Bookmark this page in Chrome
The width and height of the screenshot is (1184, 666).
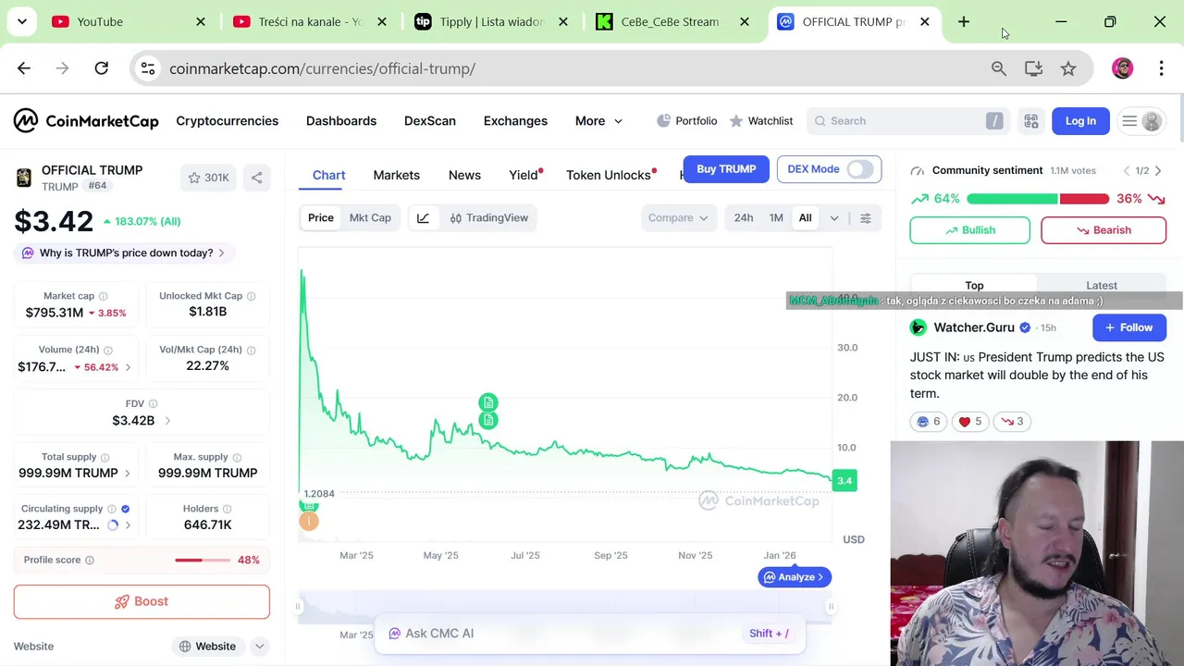pos(1068,68)
